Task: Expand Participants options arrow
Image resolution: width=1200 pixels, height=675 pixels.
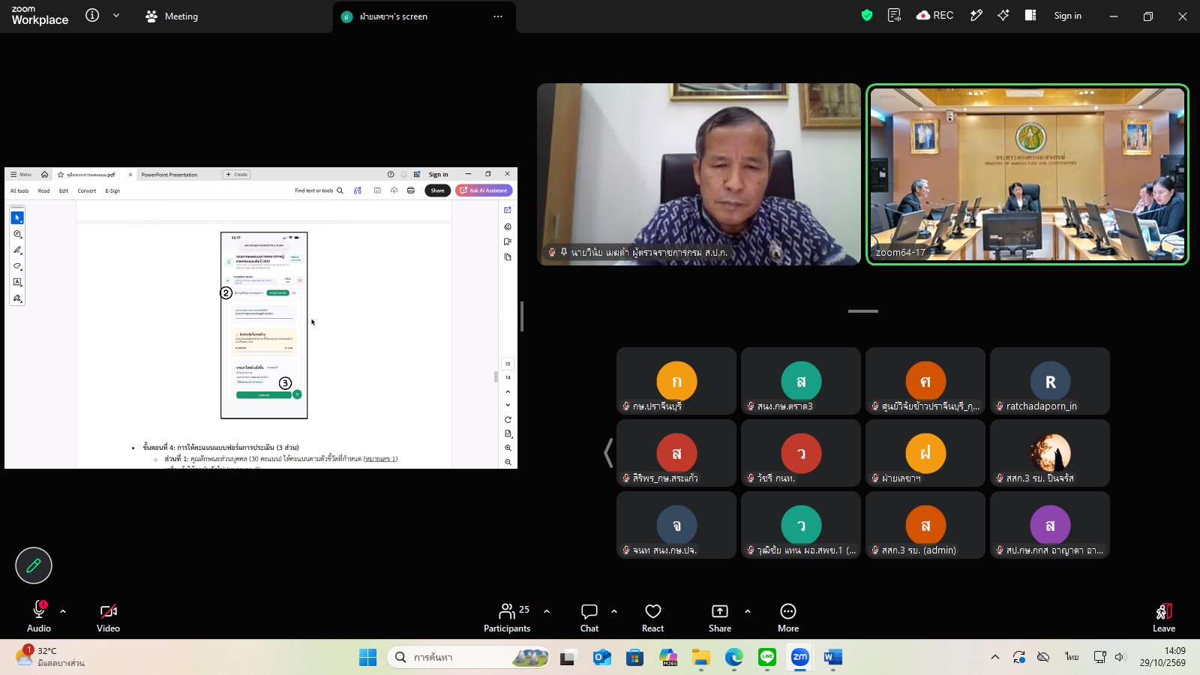Action: 547,611
